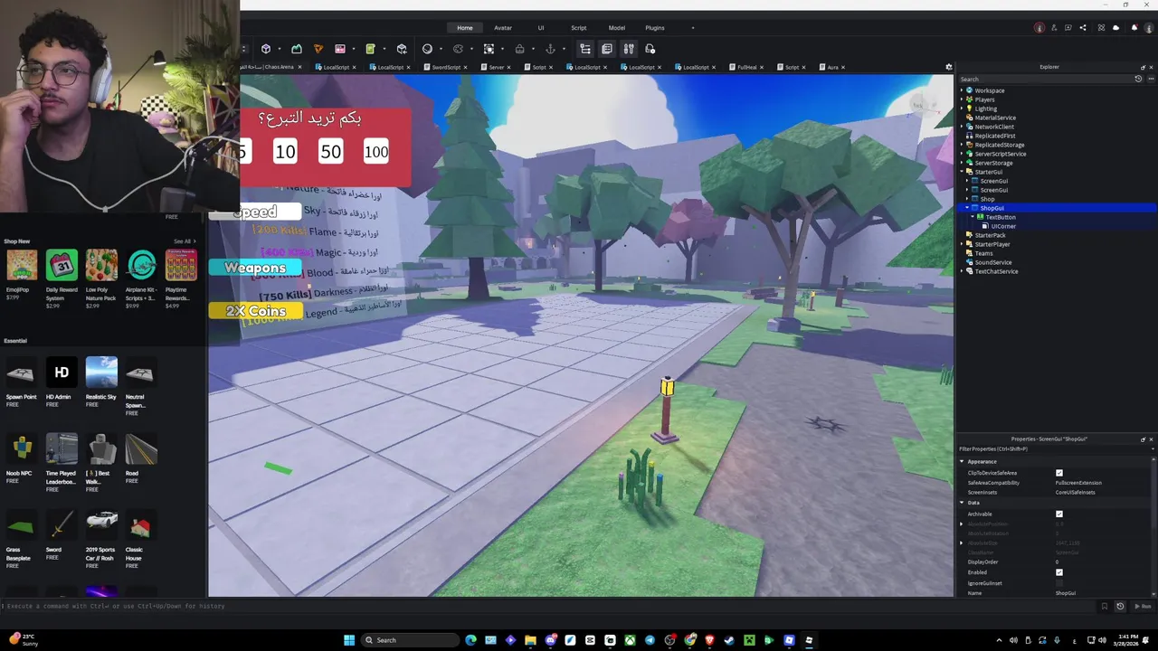
Task: Click the green Script insert icon
Action: (x=370, y=49)
